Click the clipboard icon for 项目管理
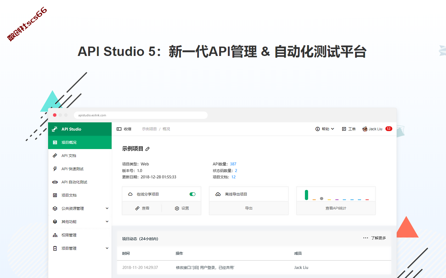Viewport: 446px width, 278px height. pyautogui.click(x=55, y=248)
